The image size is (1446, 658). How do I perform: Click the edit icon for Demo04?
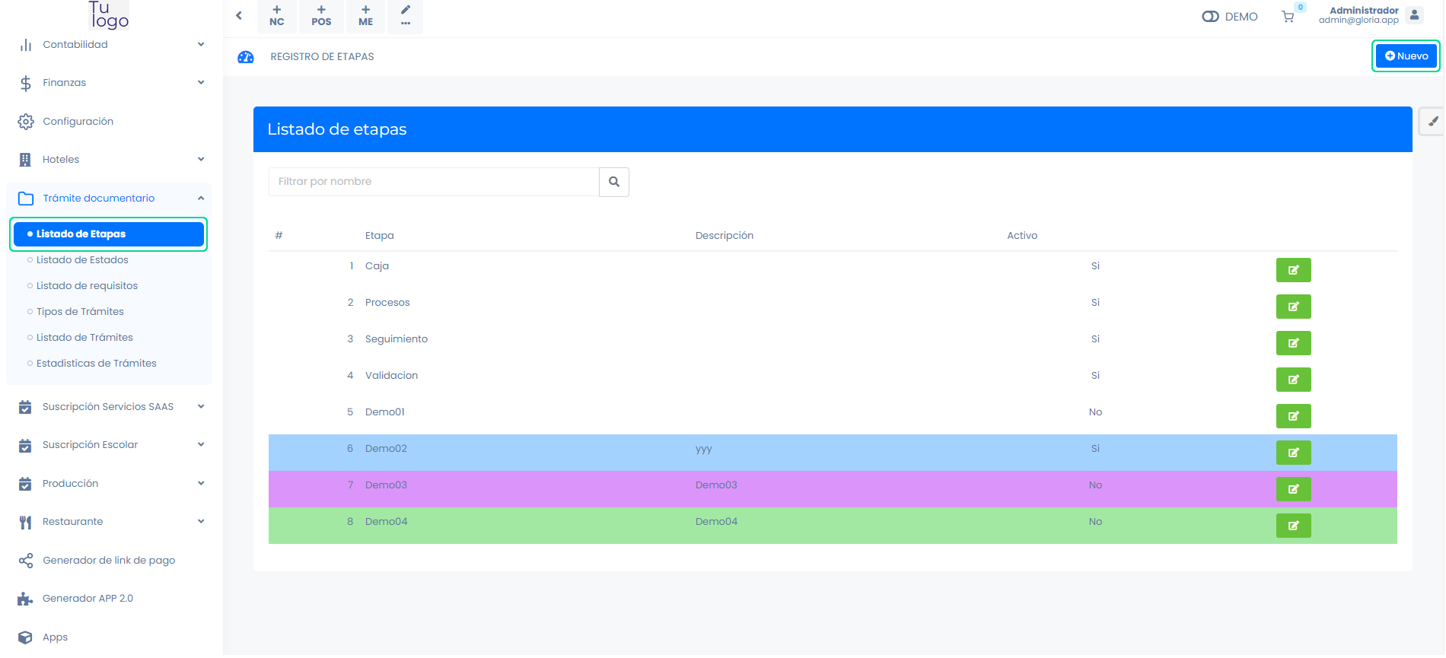point(1292,526)
